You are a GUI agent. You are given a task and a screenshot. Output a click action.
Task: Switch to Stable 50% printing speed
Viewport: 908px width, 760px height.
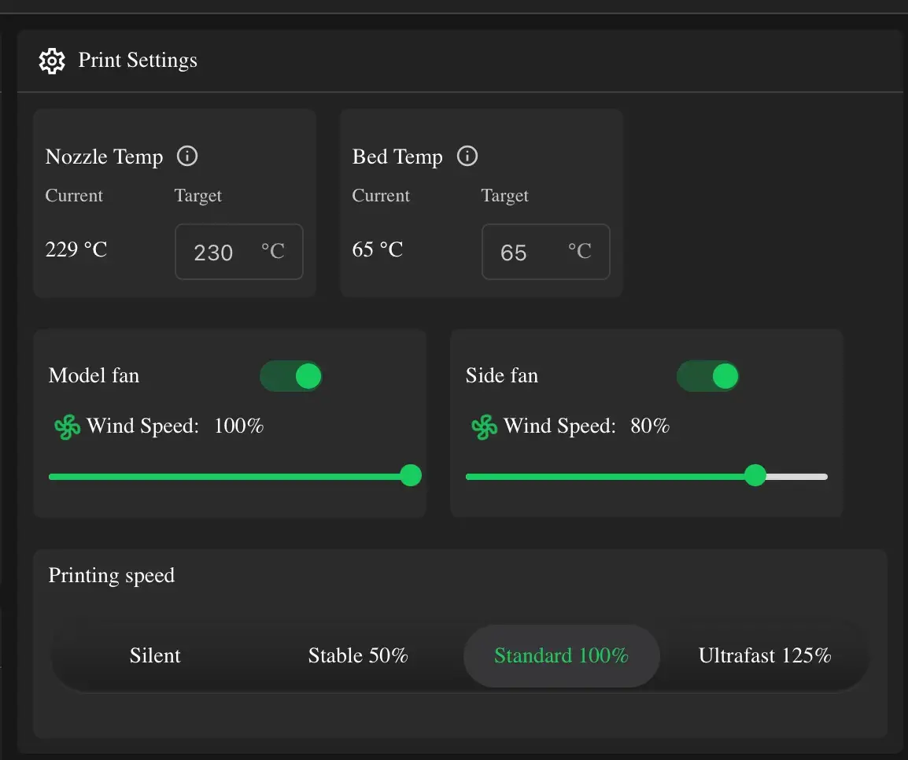coord(358,656)
